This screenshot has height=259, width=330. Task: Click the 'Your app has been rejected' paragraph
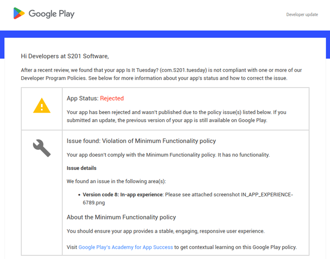tap(176, 116)
